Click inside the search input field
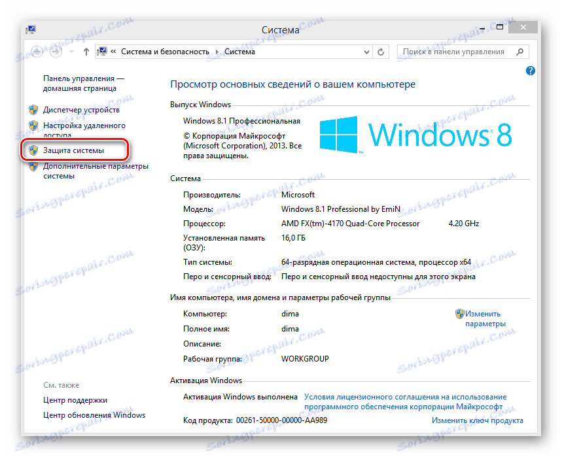The image size is (562, 457). tap(458, 51)
